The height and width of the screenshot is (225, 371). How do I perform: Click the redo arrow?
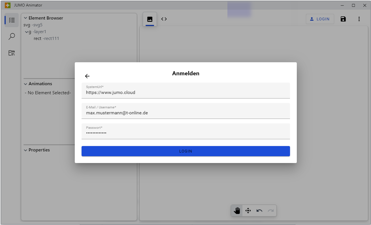pos(271,211)
